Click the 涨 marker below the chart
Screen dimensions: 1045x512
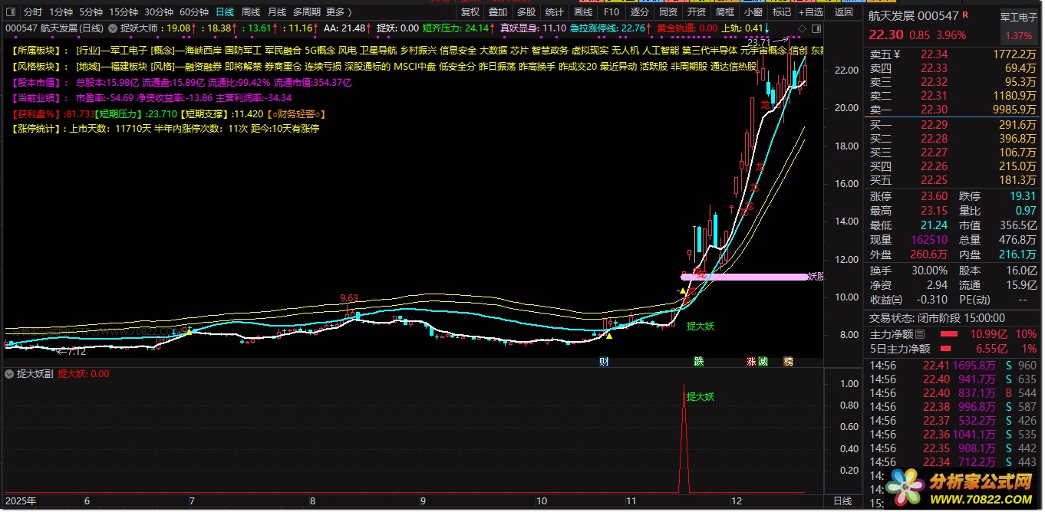(x=751, y=361)
